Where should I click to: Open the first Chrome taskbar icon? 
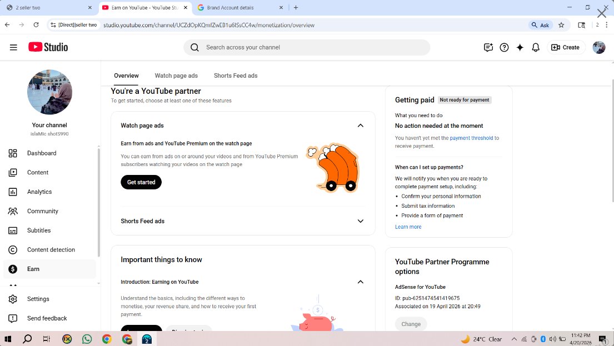(107, 339)
